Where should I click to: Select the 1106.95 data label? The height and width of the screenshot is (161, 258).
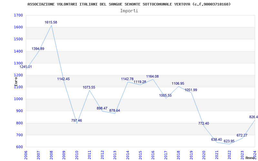(x=178, y=84)
